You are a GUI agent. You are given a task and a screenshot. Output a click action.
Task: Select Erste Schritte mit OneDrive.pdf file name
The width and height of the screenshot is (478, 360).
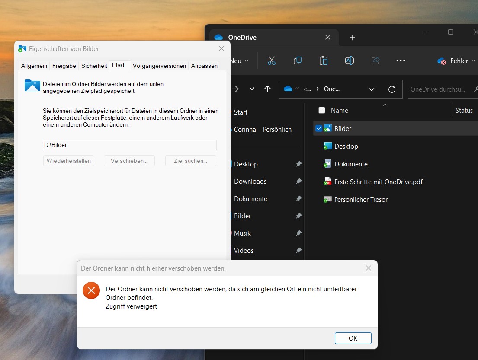[x=379, y=182]
